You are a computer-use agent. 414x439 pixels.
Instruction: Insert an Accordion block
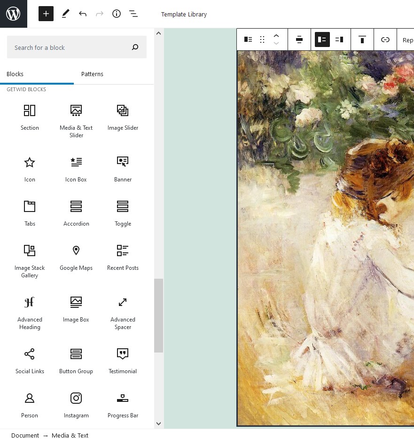pos(76,214)
